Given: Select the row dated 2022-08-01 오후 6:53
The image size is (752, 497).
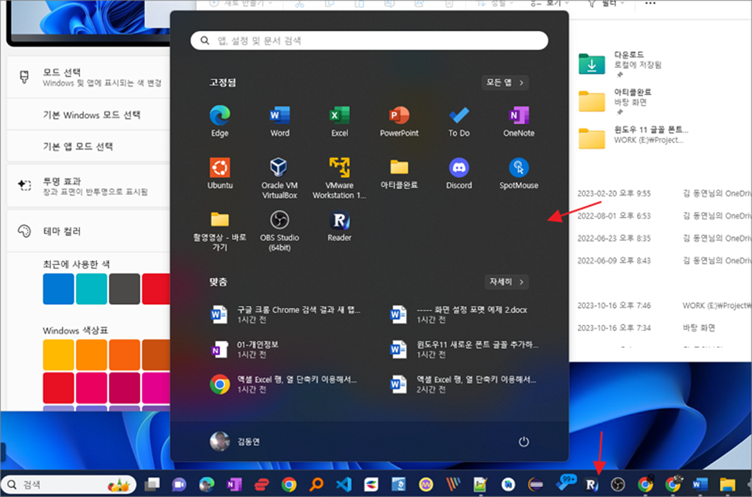Looking at the screenshot, I should (x=664, y=216).
